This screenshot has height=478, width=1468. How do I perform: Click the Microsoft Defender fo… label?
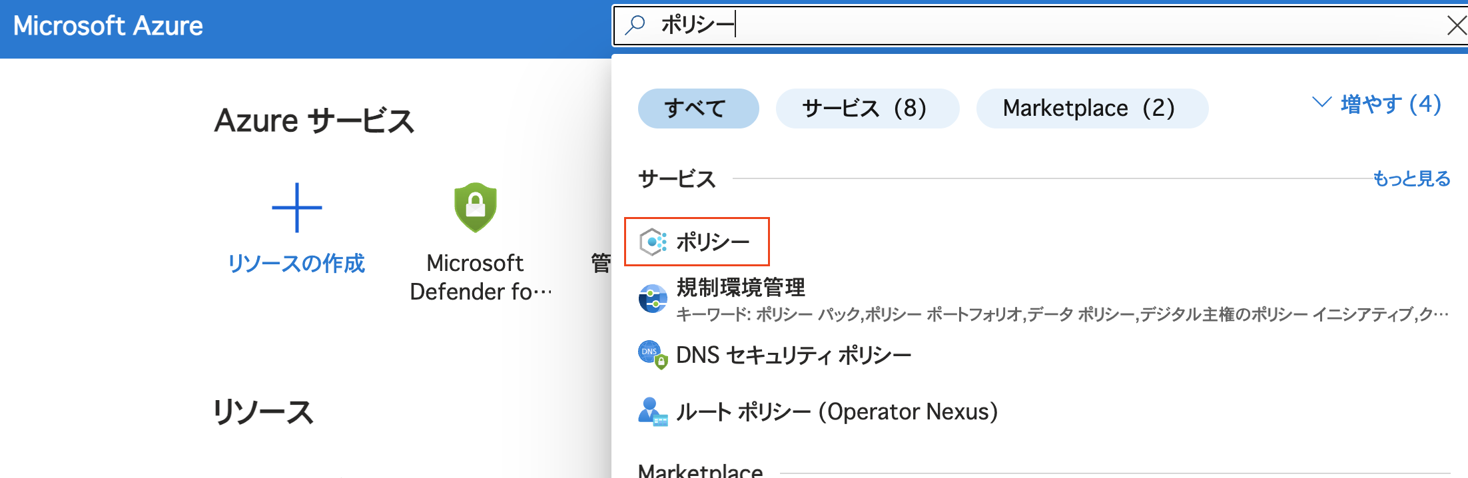(x=481, y=278)
